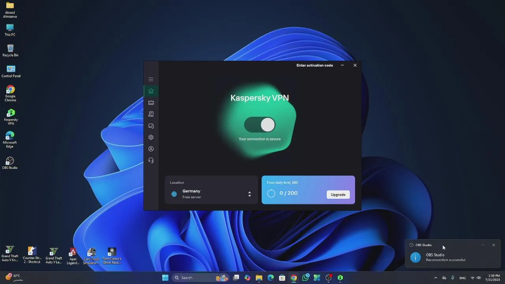This screenshot has width=505, height=284.
Task: Open the settings gear in the VPN sidebar
Action: point(151,137)
